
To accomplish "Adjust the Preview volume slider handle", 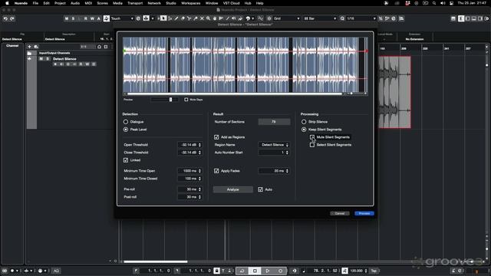I will (170, 100).
